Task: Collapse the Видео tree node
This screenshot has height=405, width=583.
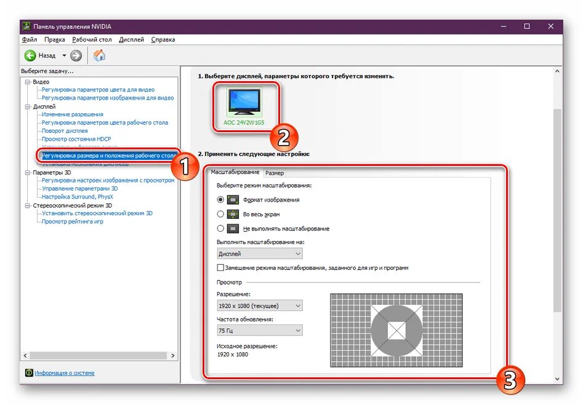Action: 28,82
